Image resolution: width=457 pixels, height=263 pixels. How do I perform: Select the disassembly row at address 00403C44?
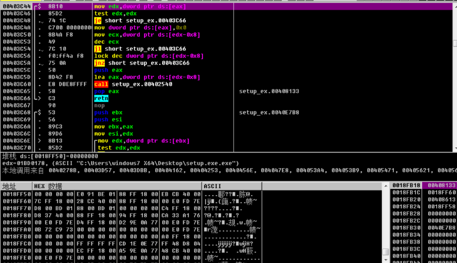click(226, 6)
